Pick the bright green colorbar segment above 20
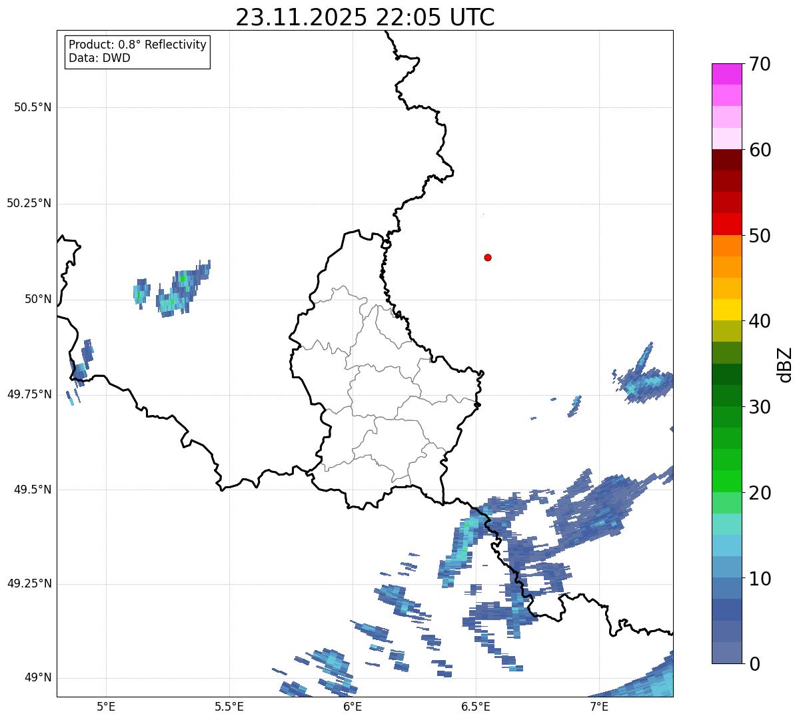 coord(726,482)
